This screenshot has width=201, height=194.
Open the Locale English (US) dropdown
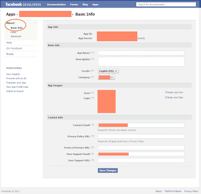pyautogui.click(x=109, y=71)
